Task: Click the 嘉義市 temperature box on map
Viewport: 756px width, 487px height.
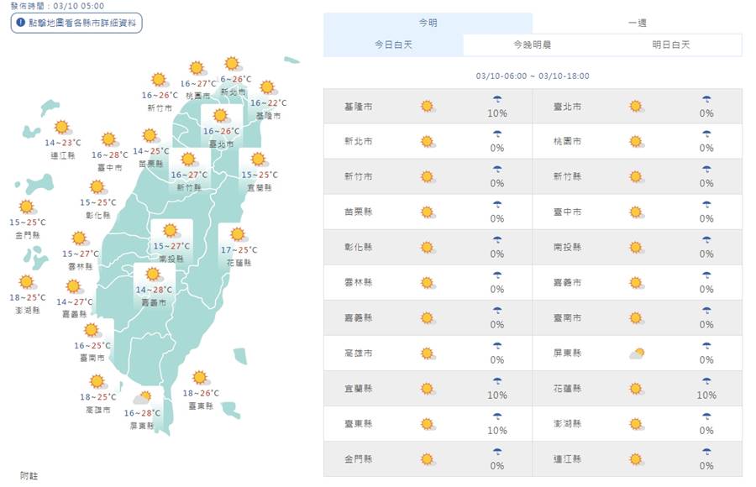Action: (x=154, y=285)
